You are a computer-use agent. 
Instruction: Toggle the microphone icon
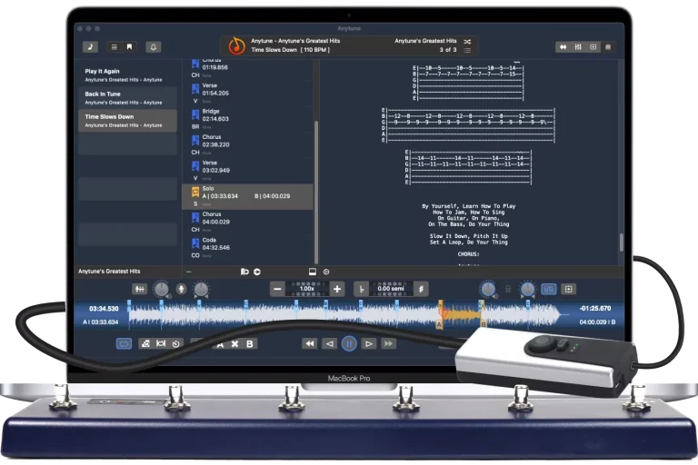181,289
